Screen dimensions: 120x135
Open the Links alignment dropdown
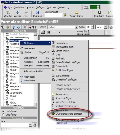pyautogui.click(x=105, y=27)
